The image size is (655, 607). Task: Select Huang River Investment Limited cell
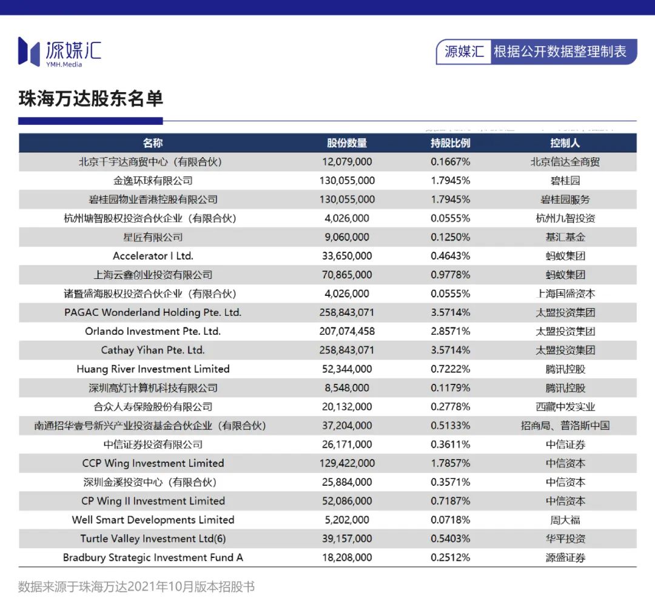pos(153,369)
